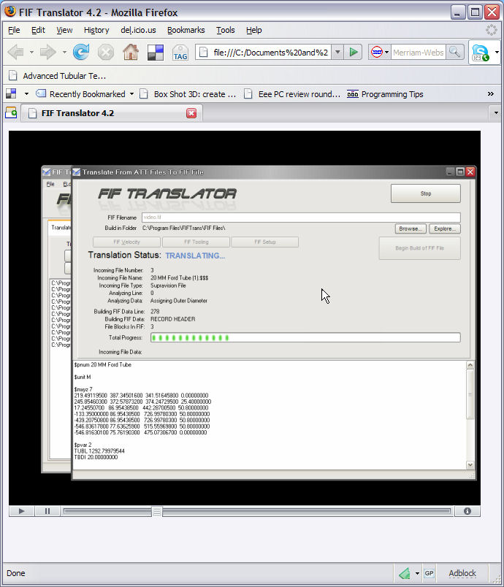The height and width of the screenshot is (587, 504).
Task: Click the Adblock status bar button
Action: pos(462,574)
